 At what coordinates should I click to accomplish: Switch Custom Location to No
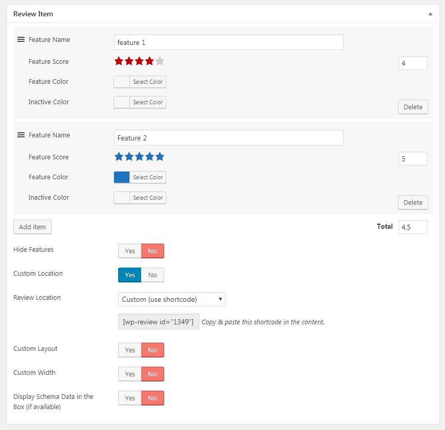point(152,275)
